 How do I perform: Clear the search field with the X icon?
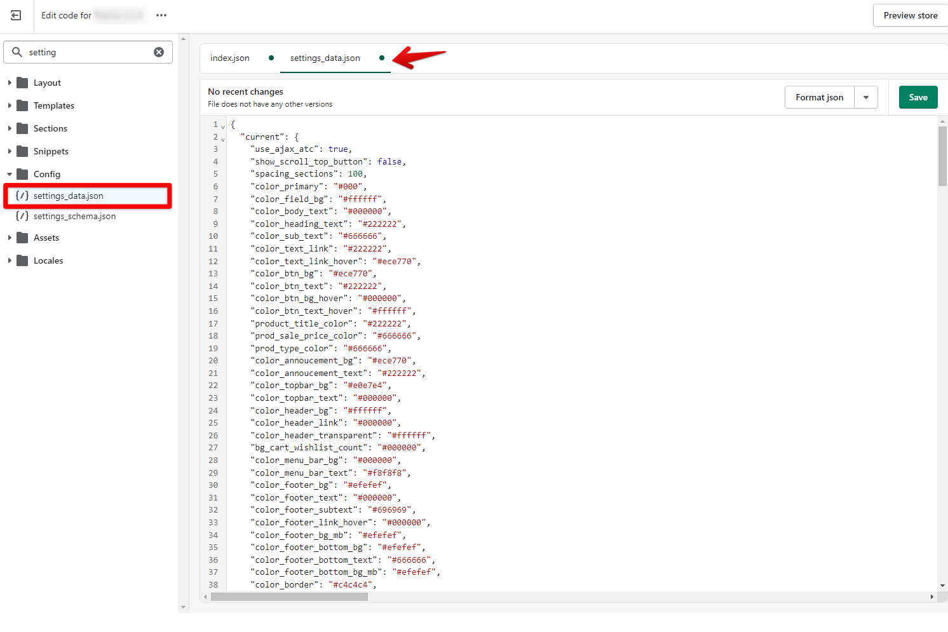[159, 52]
